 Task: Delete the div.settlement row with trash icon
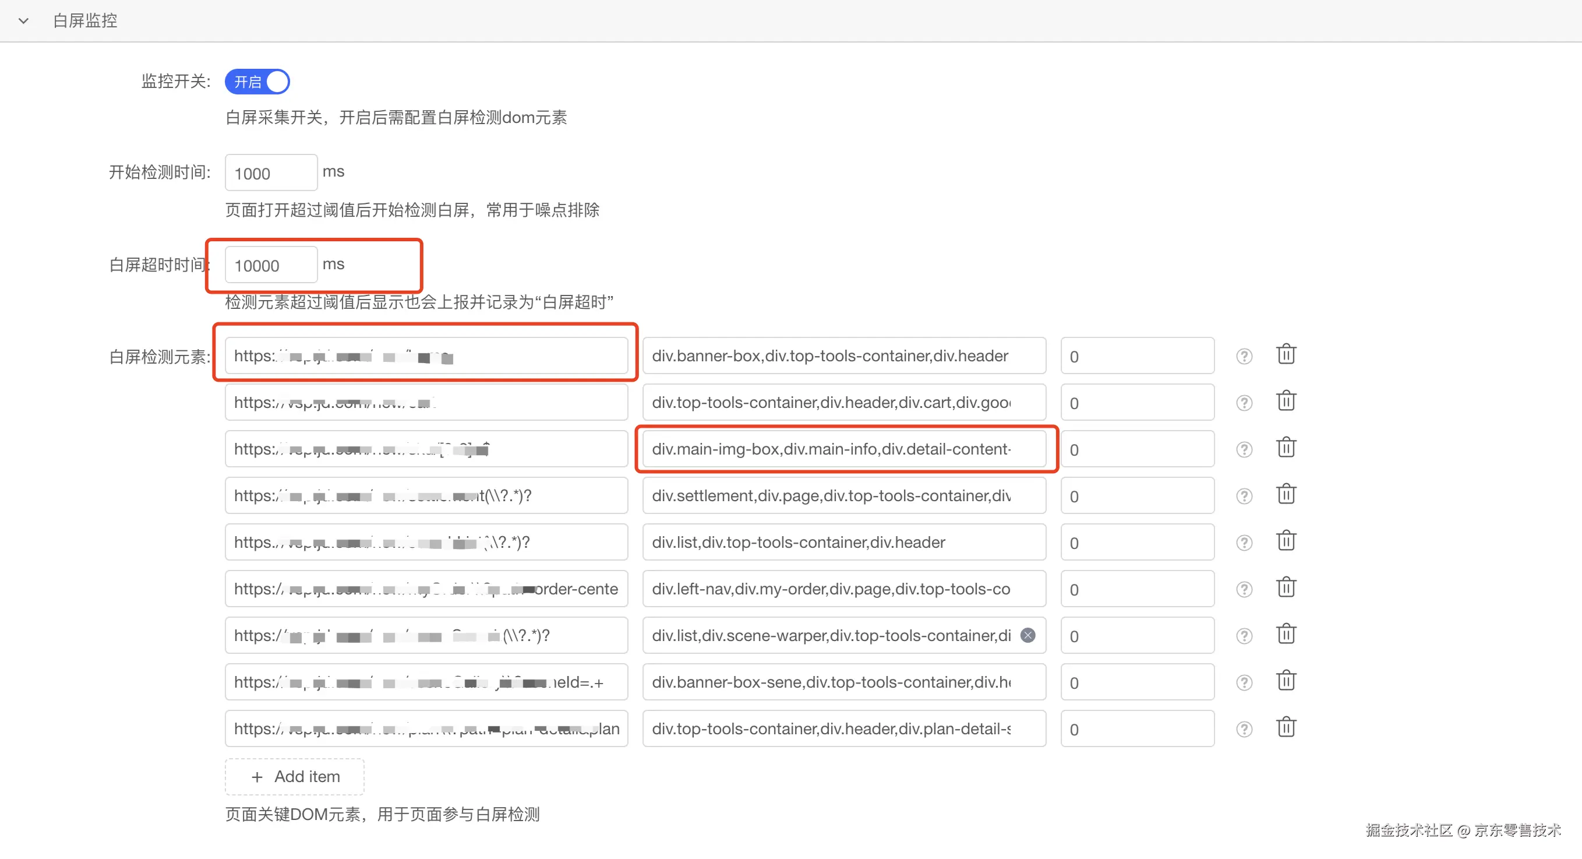[x=1286, y=495]
